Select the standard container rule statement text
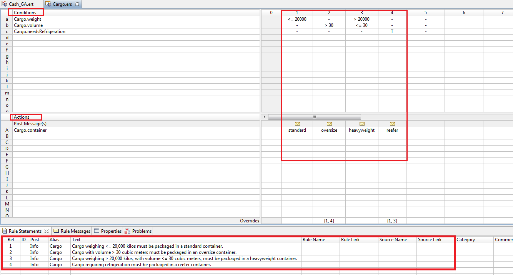Screen dimensions: 513x275 click(147, 246)
